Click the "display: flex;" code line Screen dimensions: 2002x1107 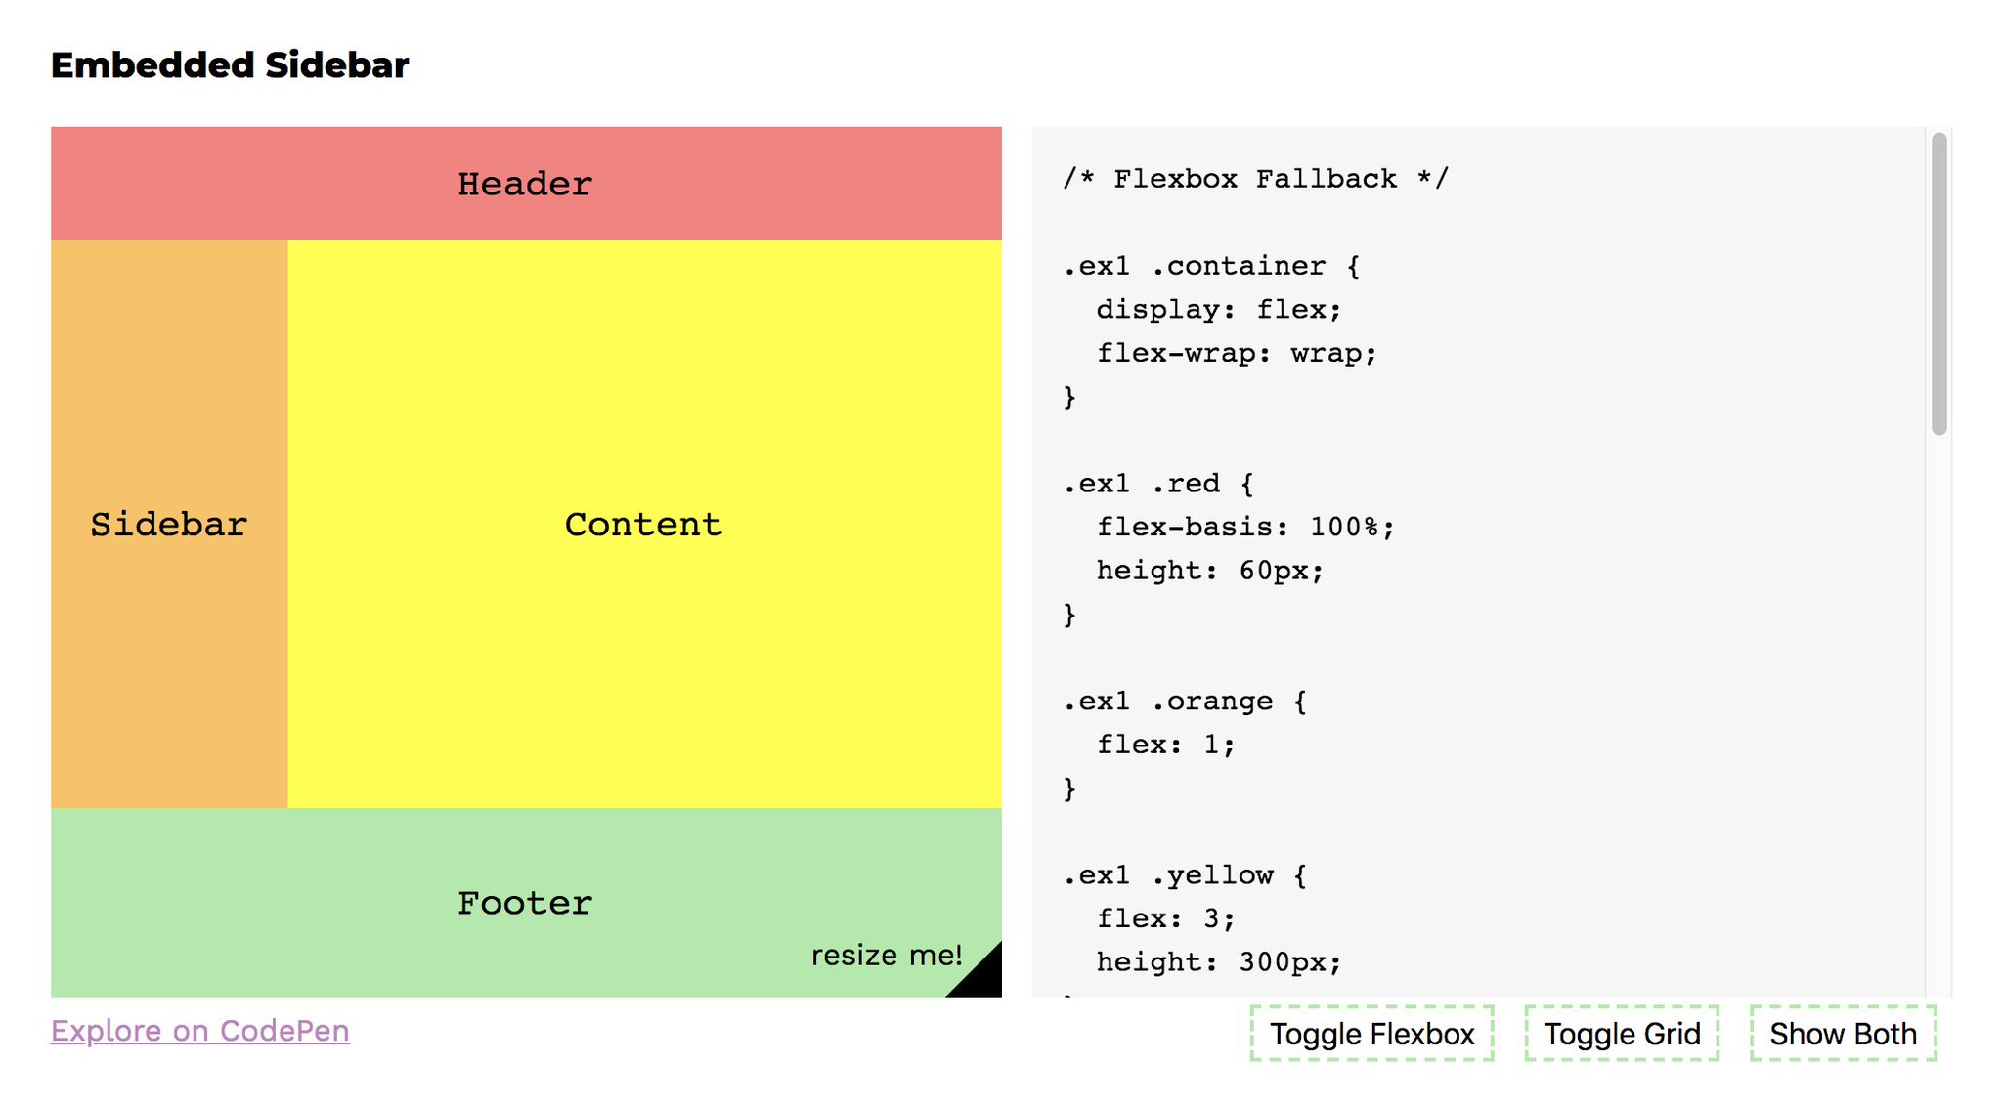[1219, 310]
